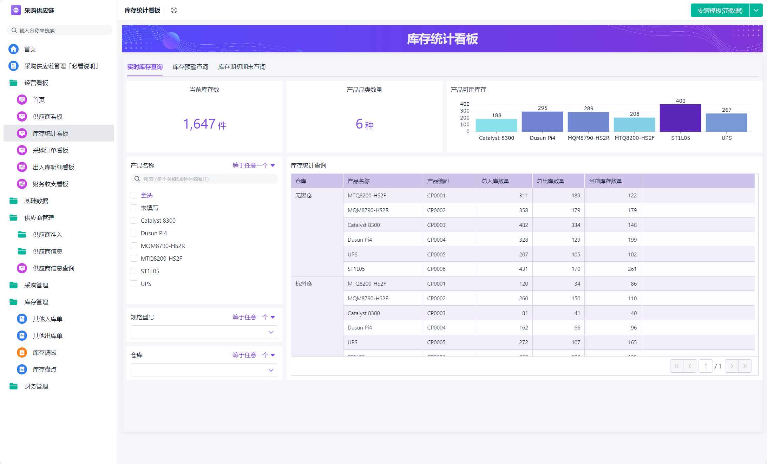Open 采购供应链管理「必看说明」document icon

[13, 66]
